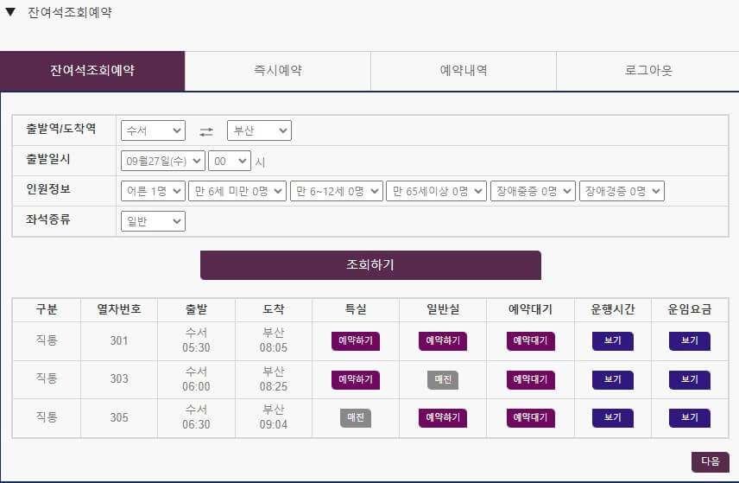Click the 운행시간 column header
This screenshot has width=739, height=483.
click(x=613, y=309)
